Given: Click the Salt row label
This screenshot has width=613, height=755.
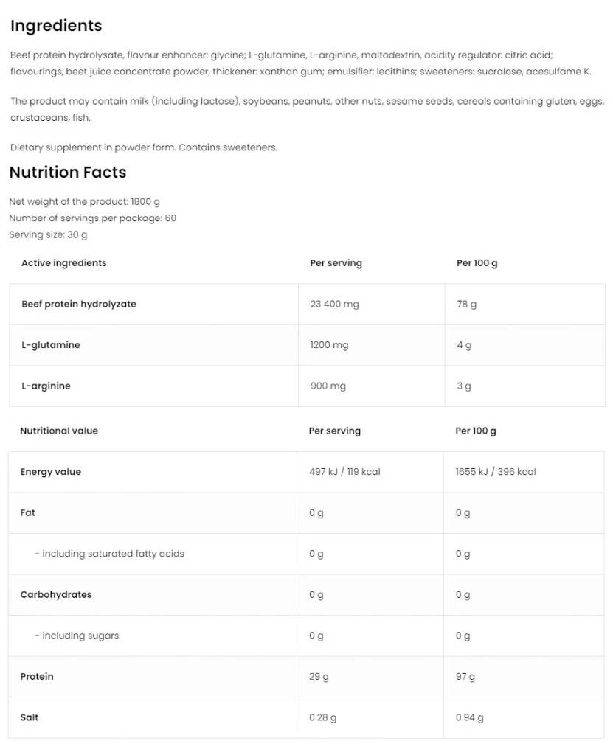Looking at the screenshot, I should (30, 717).
